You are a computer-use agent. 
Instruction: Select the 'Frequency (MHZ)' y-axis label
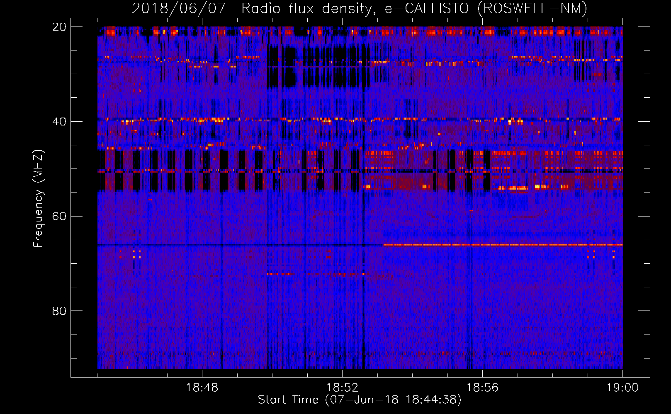pos(38,199)
